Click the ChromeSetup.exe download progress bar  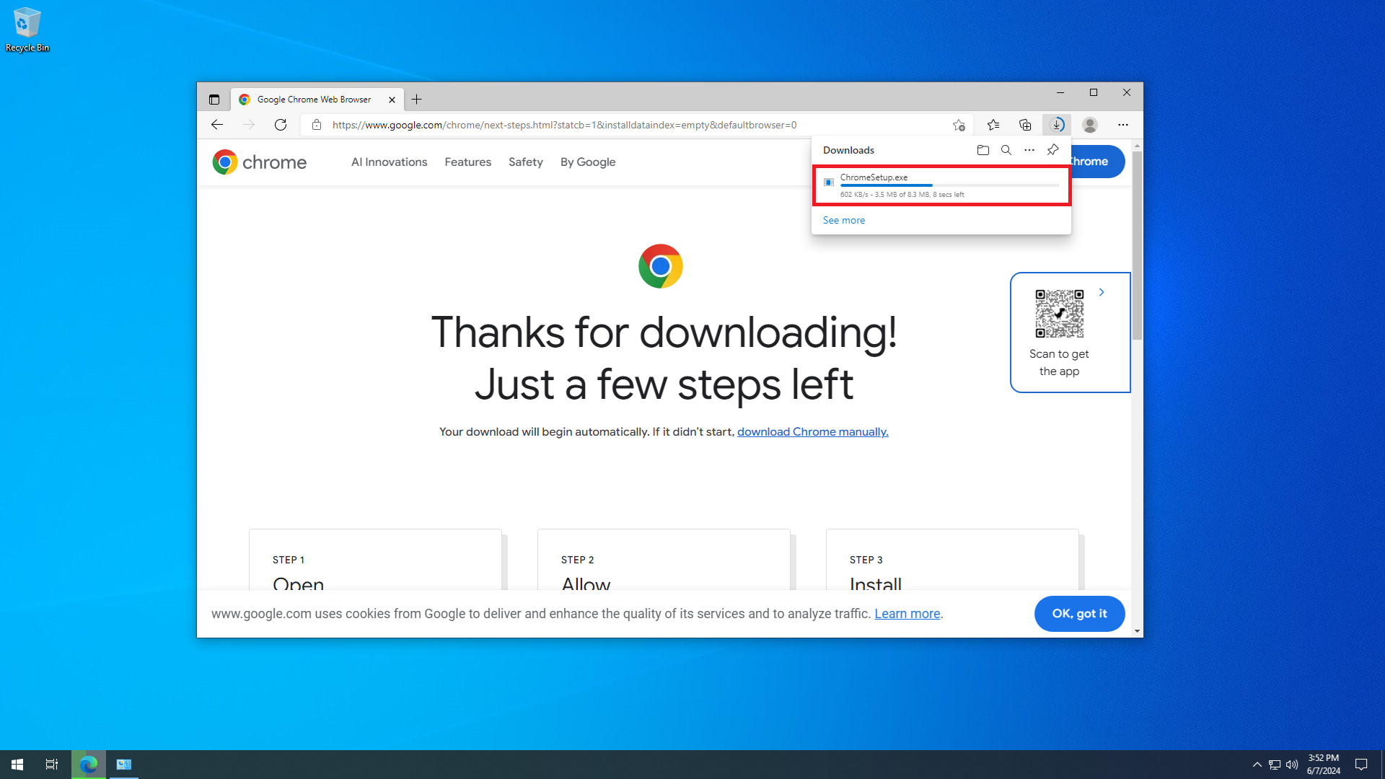coord(950,186)
